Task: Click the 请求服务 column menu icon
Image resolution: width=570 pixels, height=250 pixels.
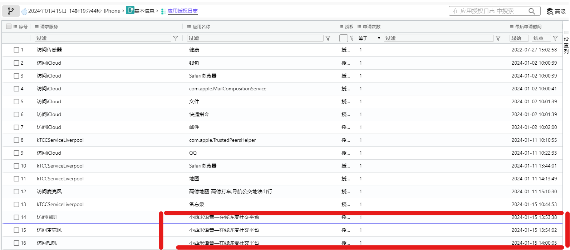Action: (x=37, y=27)
